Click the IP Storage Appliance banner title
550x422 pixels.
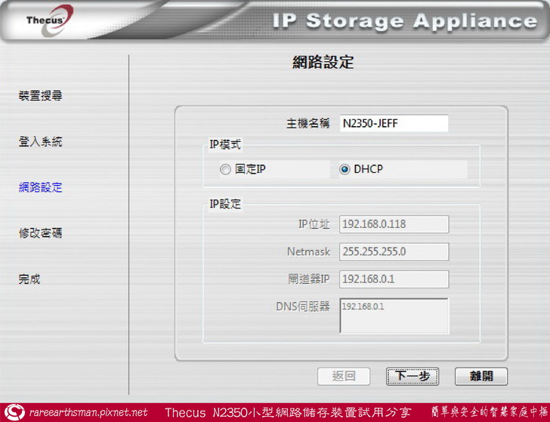[x=405, y=21]
